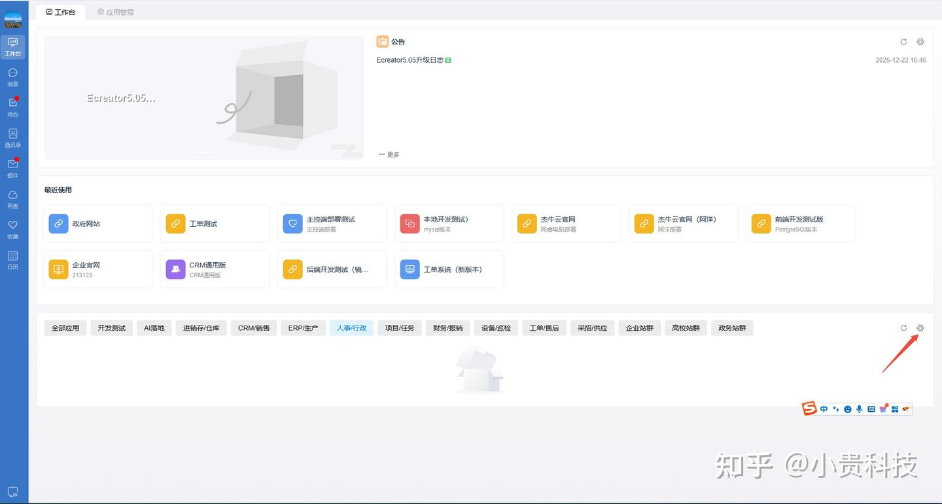Refresh the 公告 announcement panel
The image size is (942, 504).
(x=903, y=42)
